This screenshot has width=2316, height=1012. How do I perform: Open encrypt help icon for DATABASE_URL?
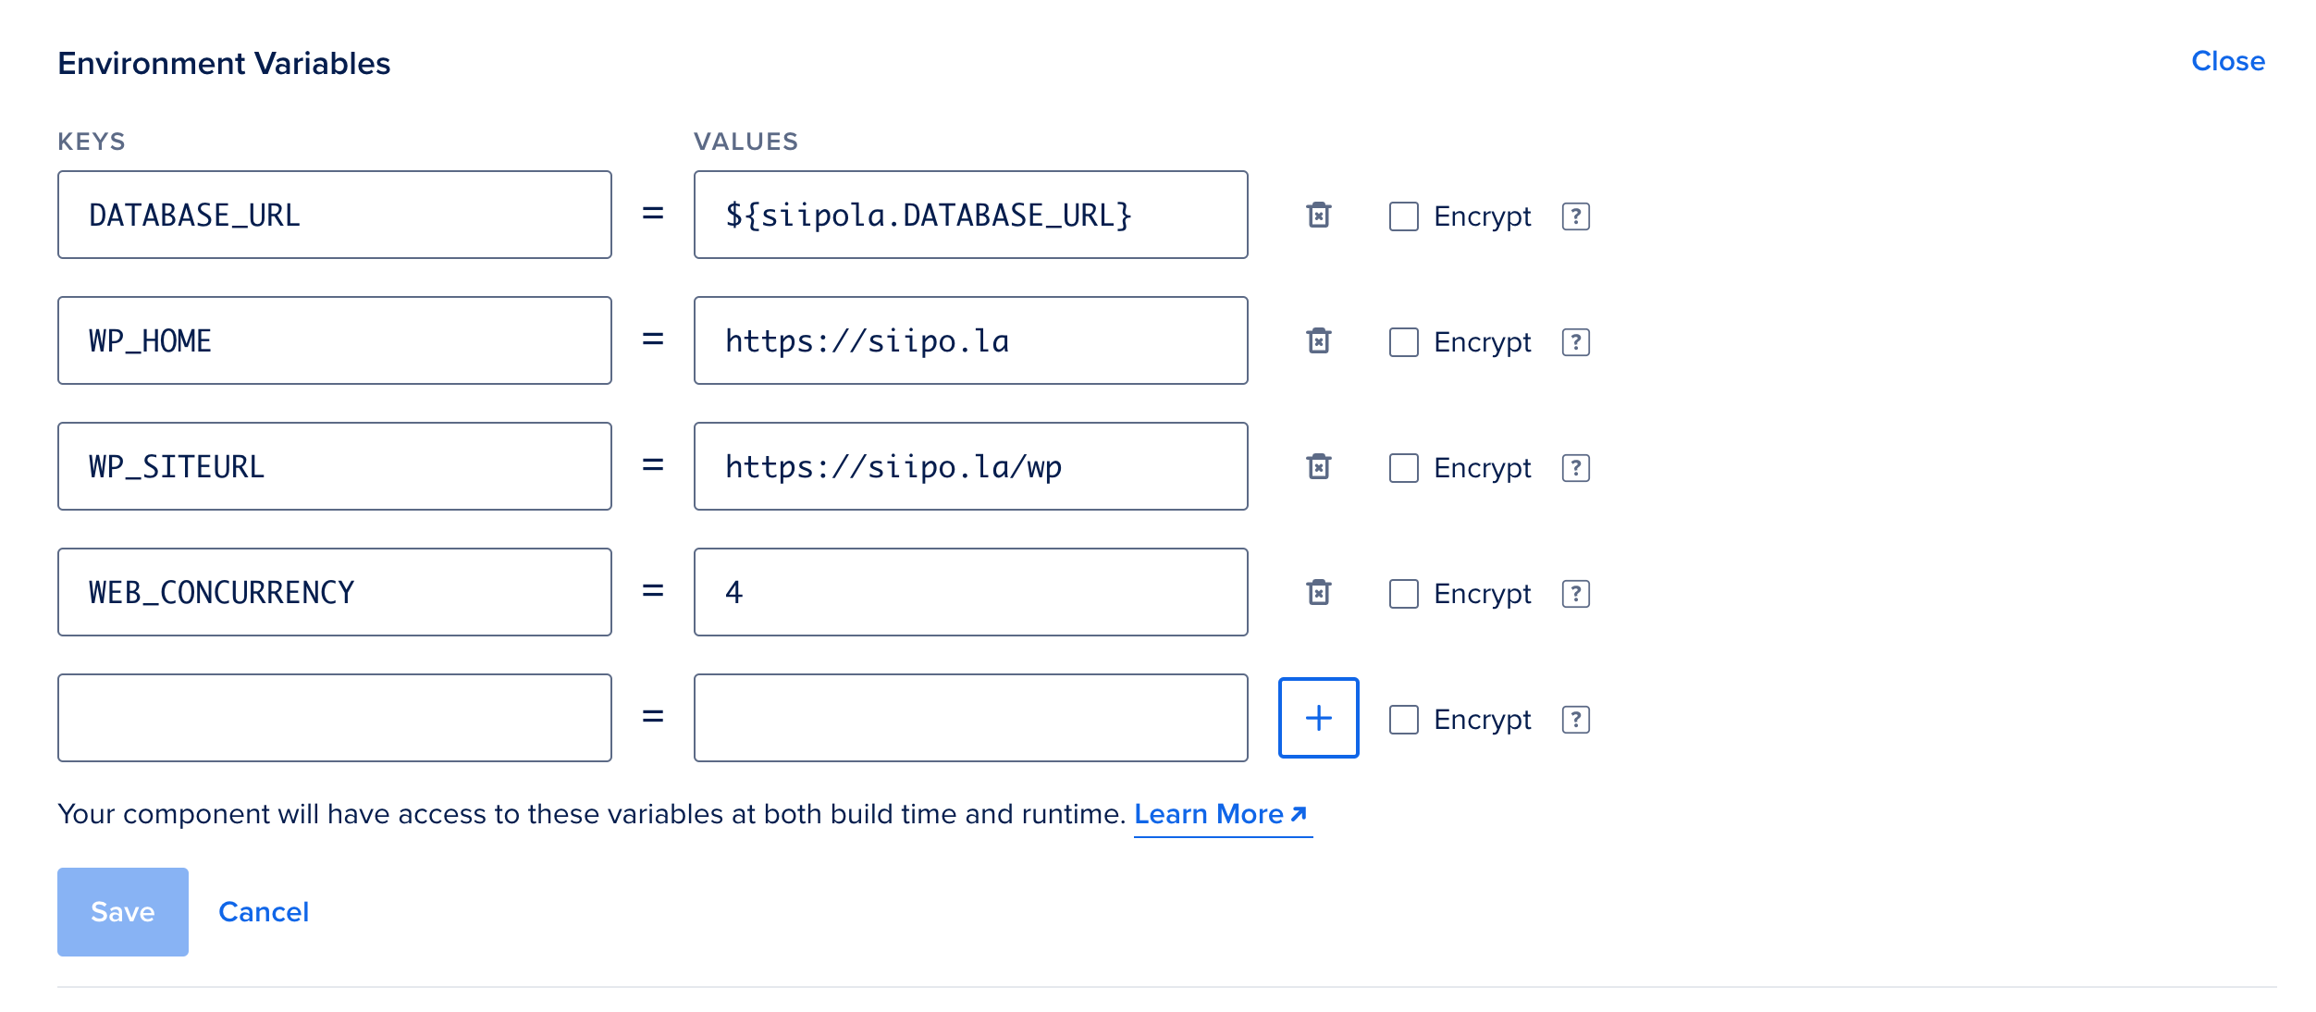(x=1575, y=216)
